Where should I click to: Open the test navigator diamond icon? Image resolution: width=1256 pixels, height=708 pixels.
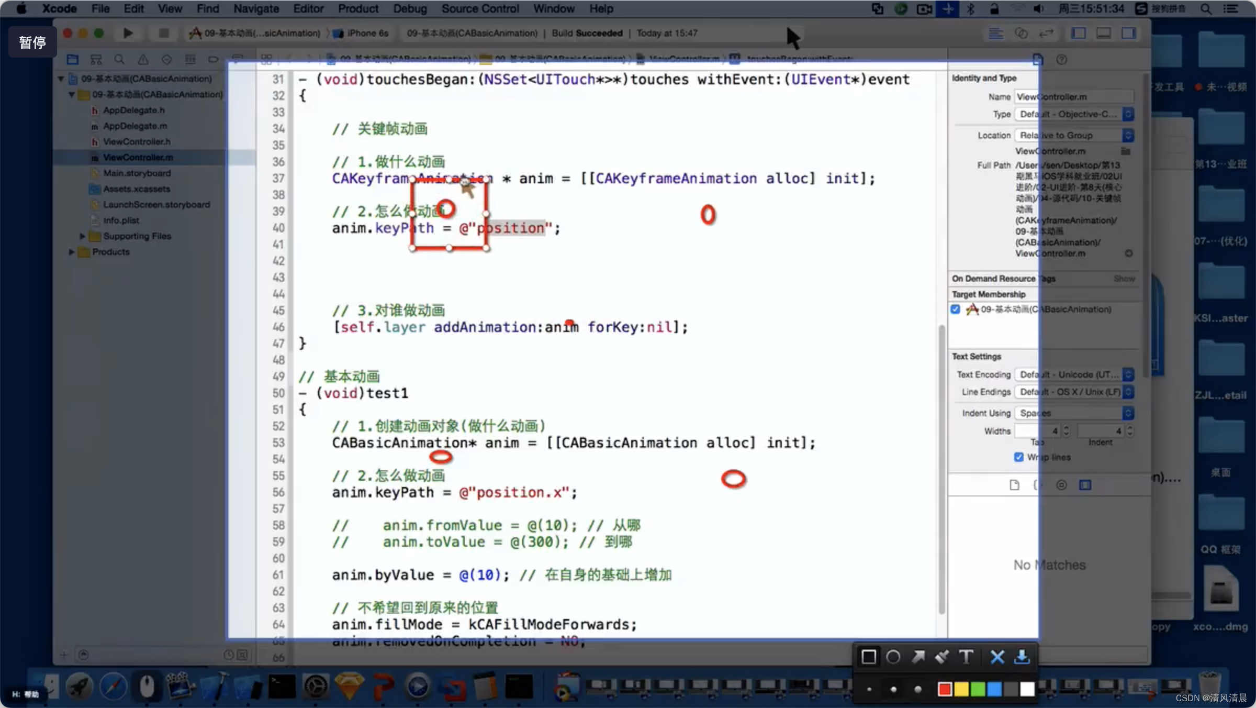tap(166, 59)
